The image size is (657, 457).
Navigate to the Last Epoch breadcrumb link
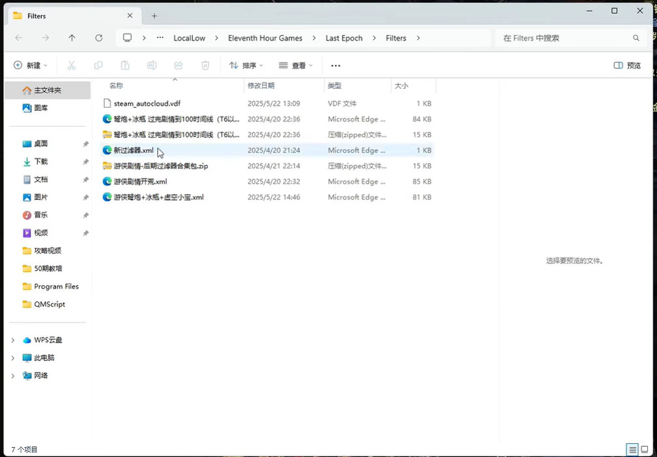pos(344,38)
